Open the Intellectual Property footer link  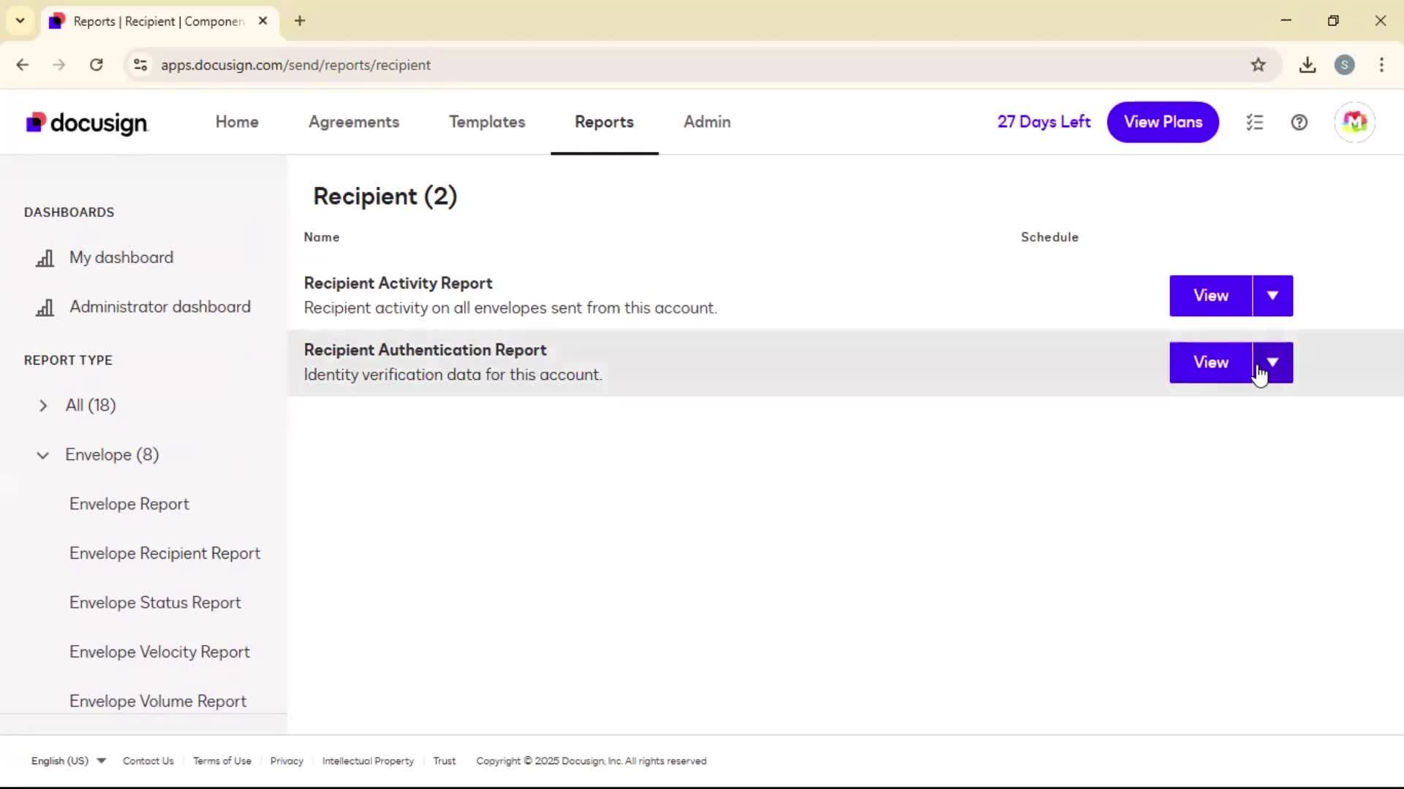coord(368,761)
